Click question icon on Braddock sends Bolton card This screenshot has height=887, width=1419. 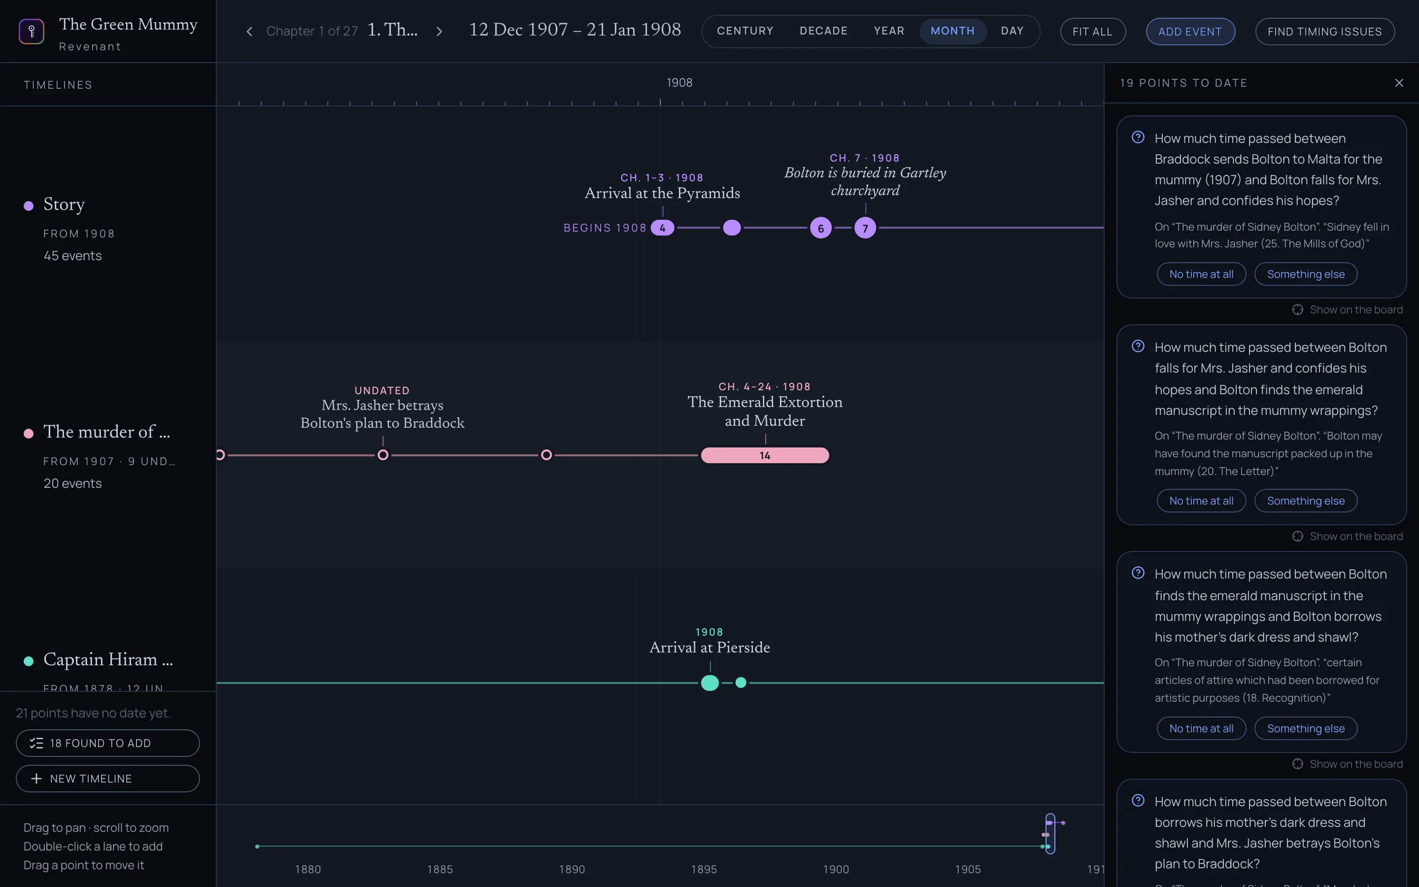1138,137
